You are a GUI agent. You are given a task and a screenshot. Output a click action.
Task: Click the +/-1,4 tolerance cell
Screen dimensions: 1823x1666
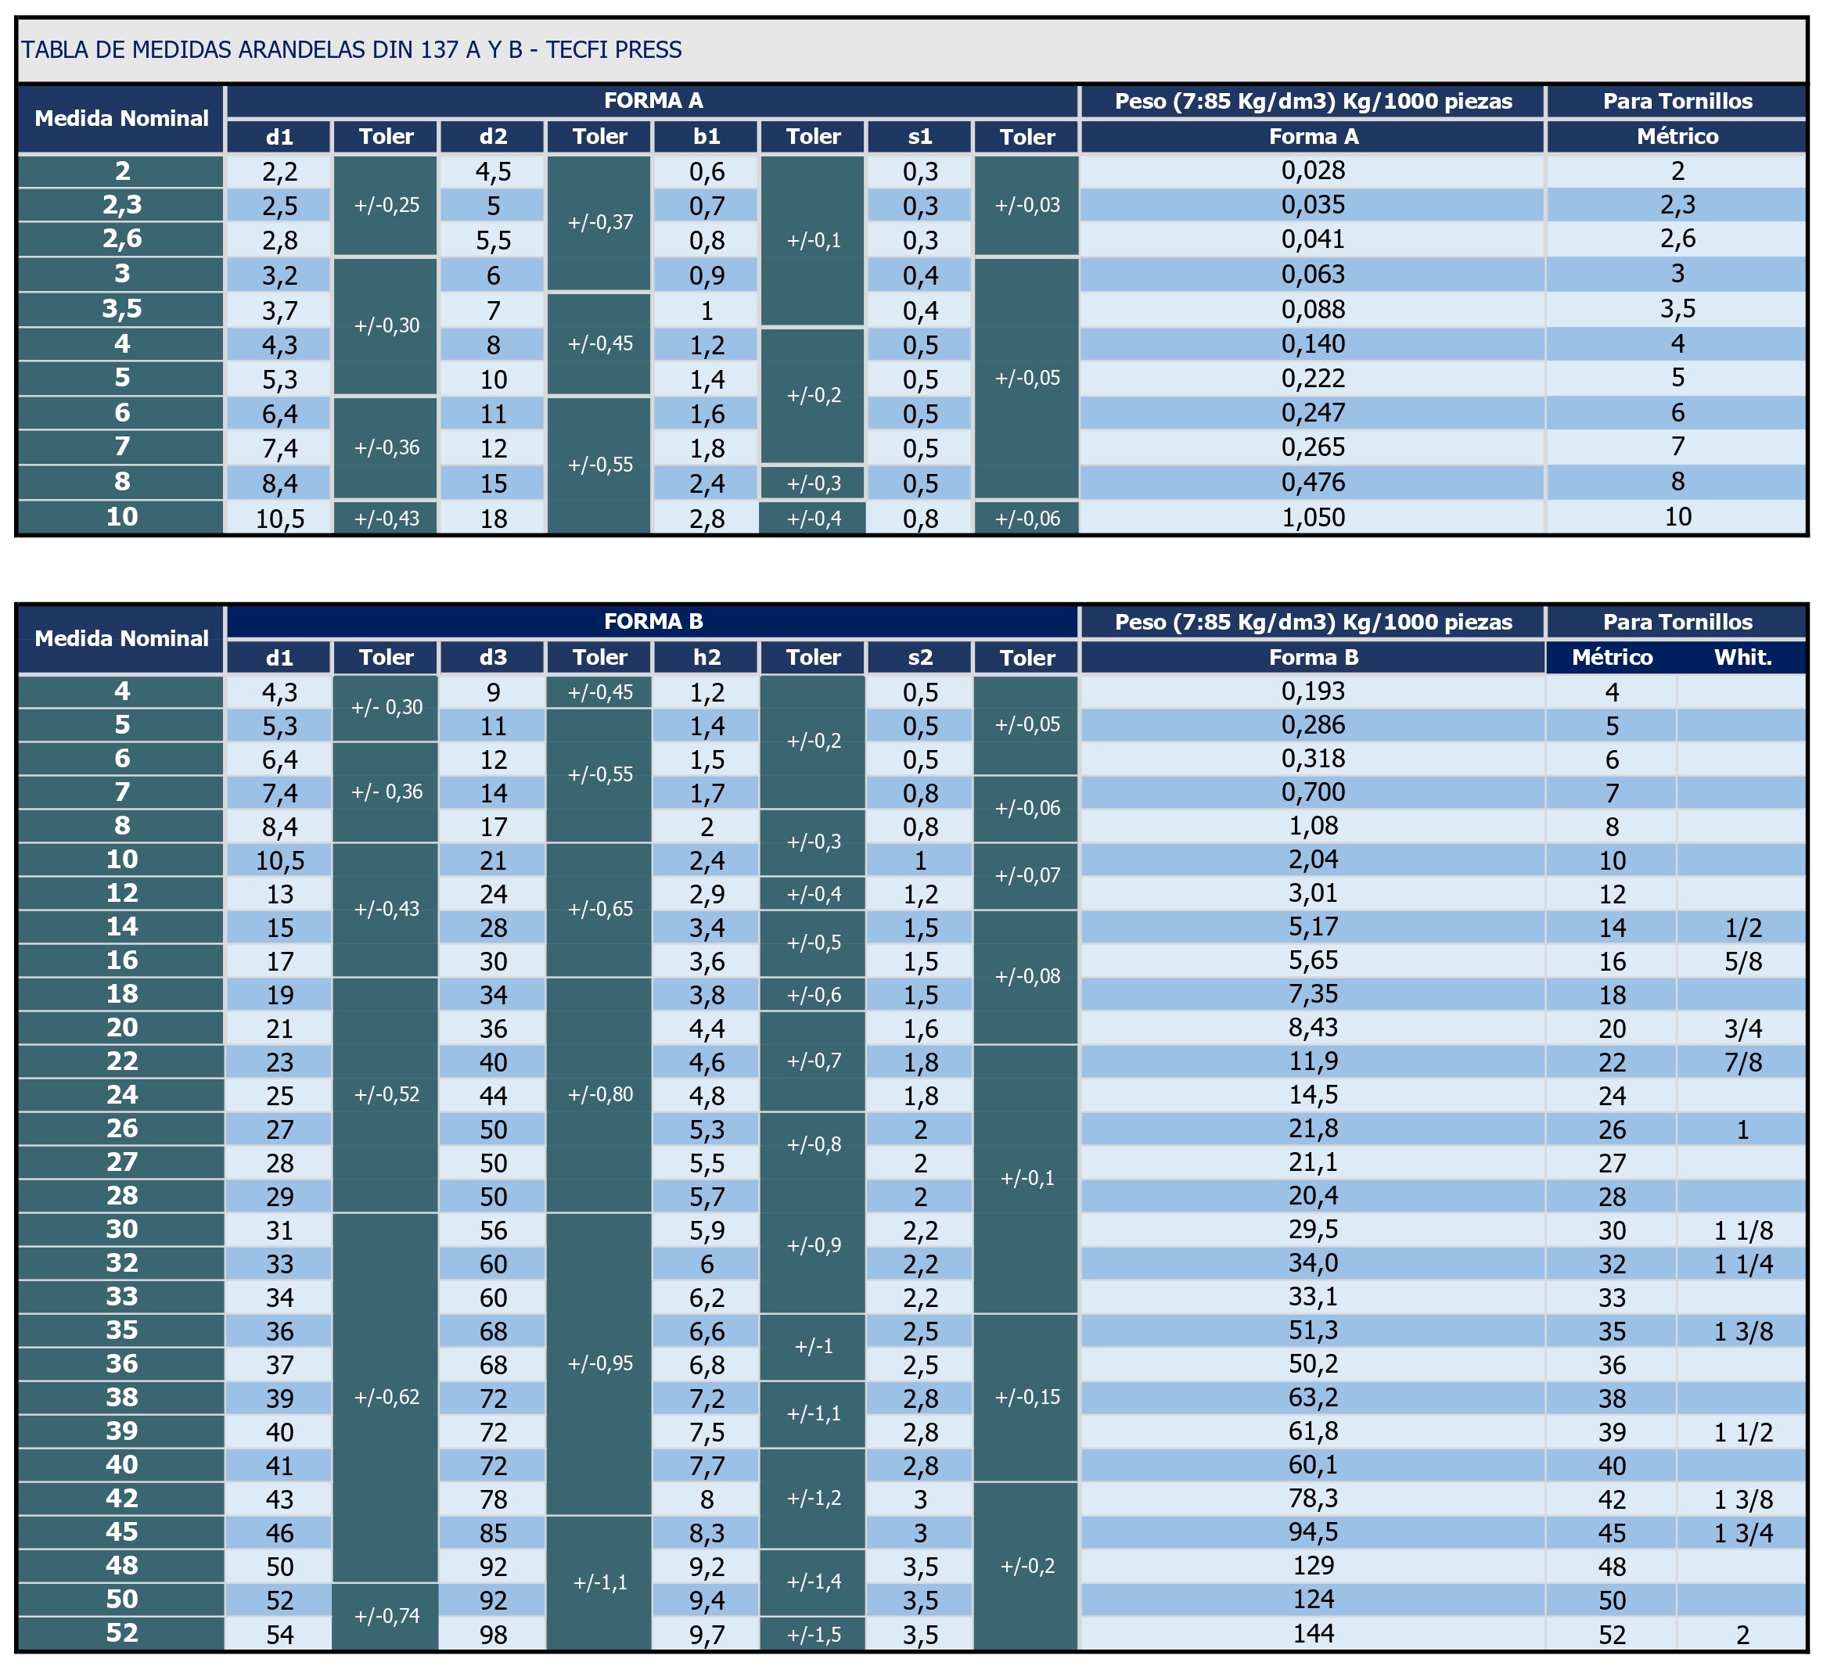coord(813,1581)
